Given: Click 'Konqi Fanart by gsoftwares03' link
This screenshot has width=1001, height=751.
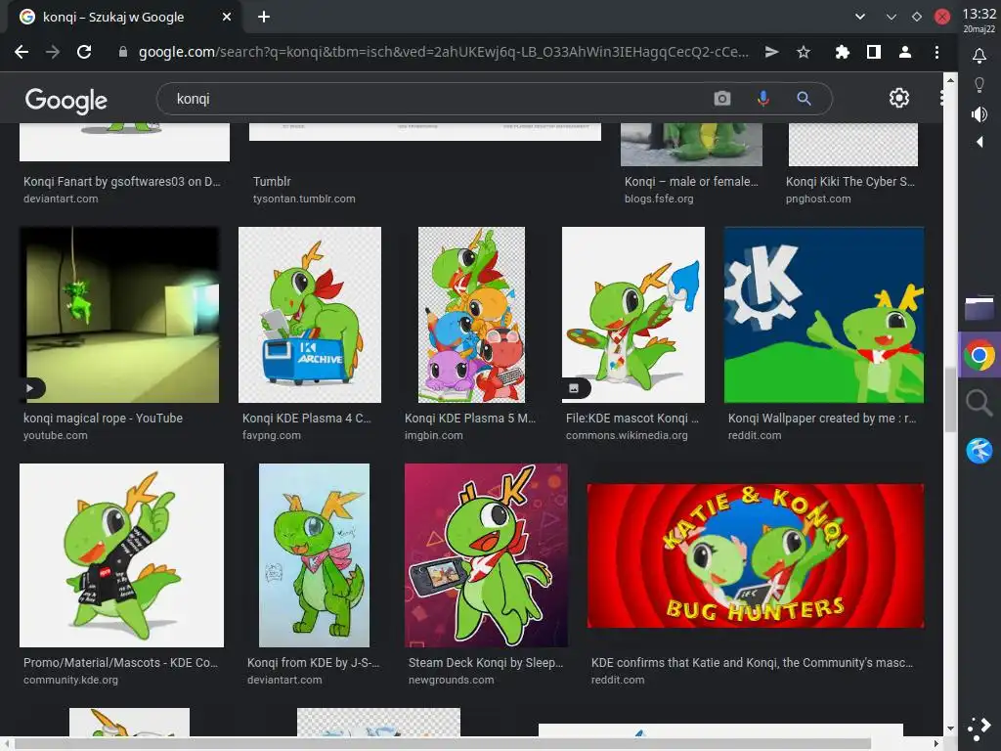Looking at the screenshot, I should tap(122, 181).
